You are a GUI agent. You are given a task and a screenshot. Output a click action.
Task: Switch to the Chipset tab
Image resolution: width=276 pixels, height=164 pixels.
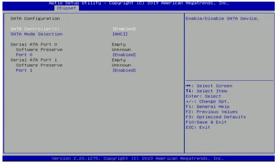[66, 8]
